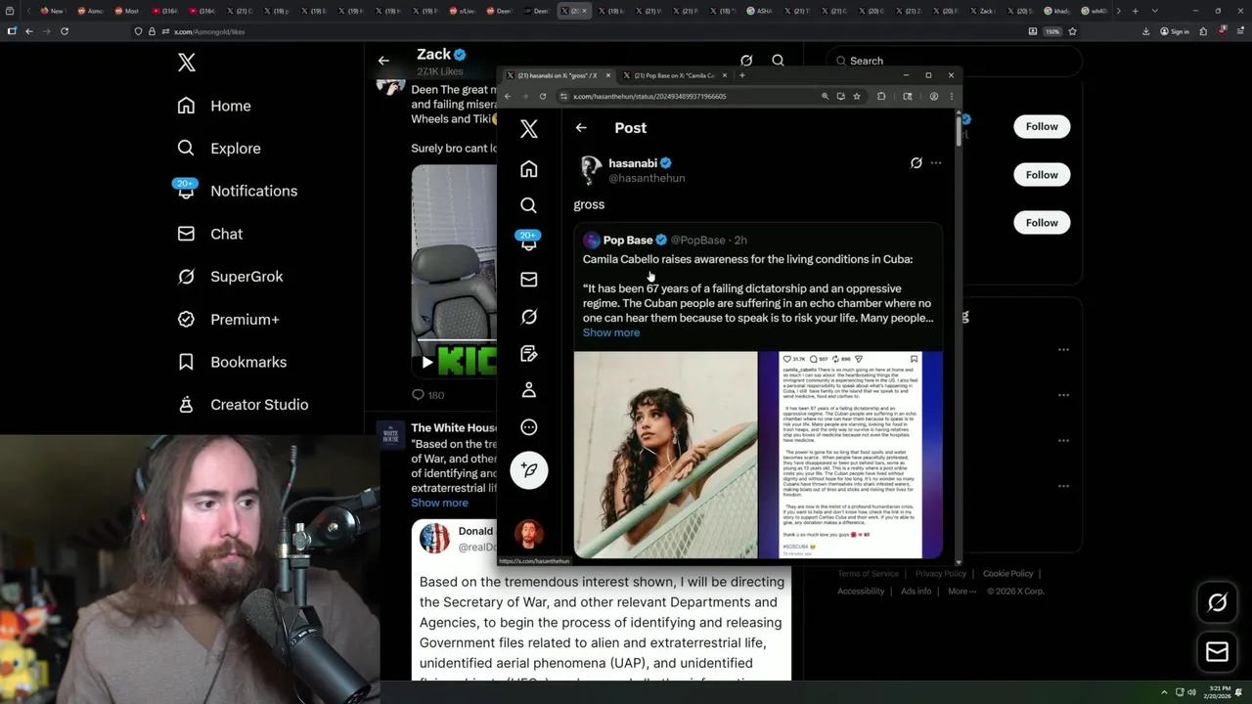Click Search box in background X page
This screenshot has width=1252, height=704.
click(954, 61)
